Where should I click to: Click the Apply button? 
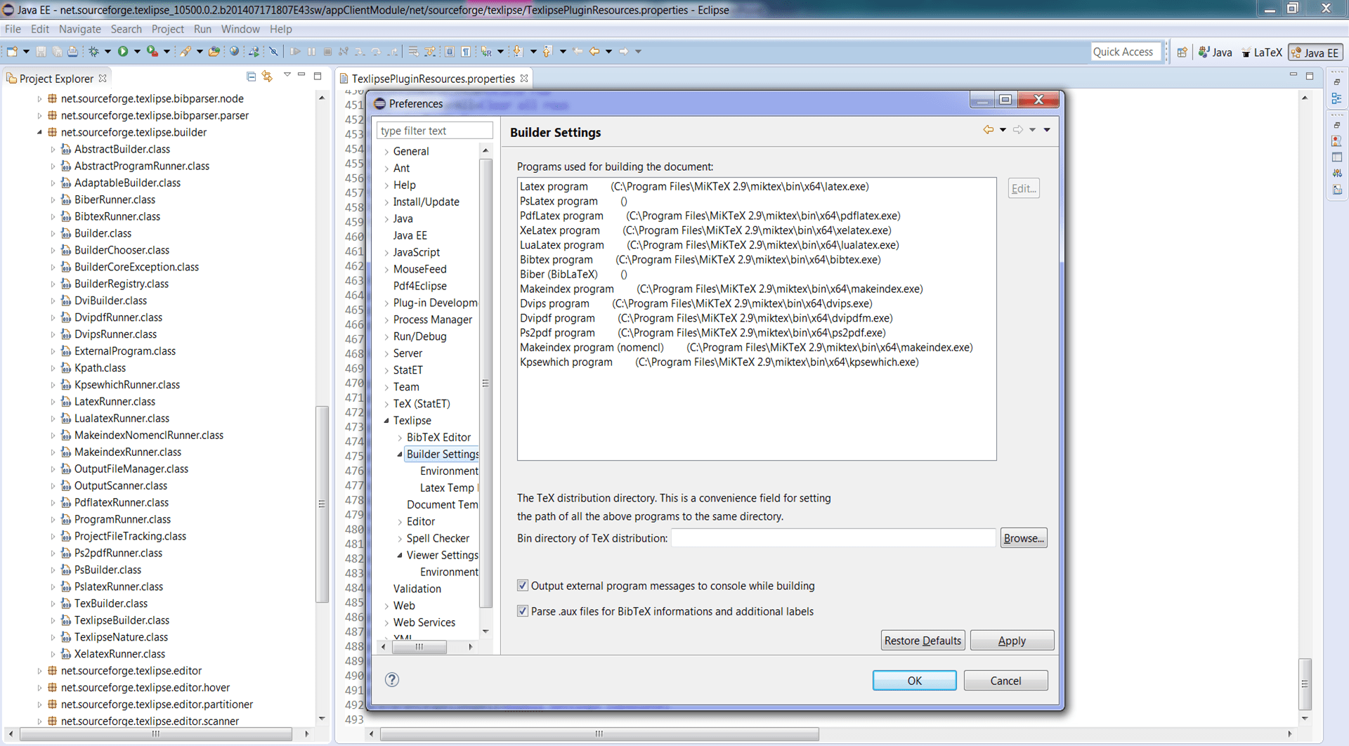tap(1012, 640)
